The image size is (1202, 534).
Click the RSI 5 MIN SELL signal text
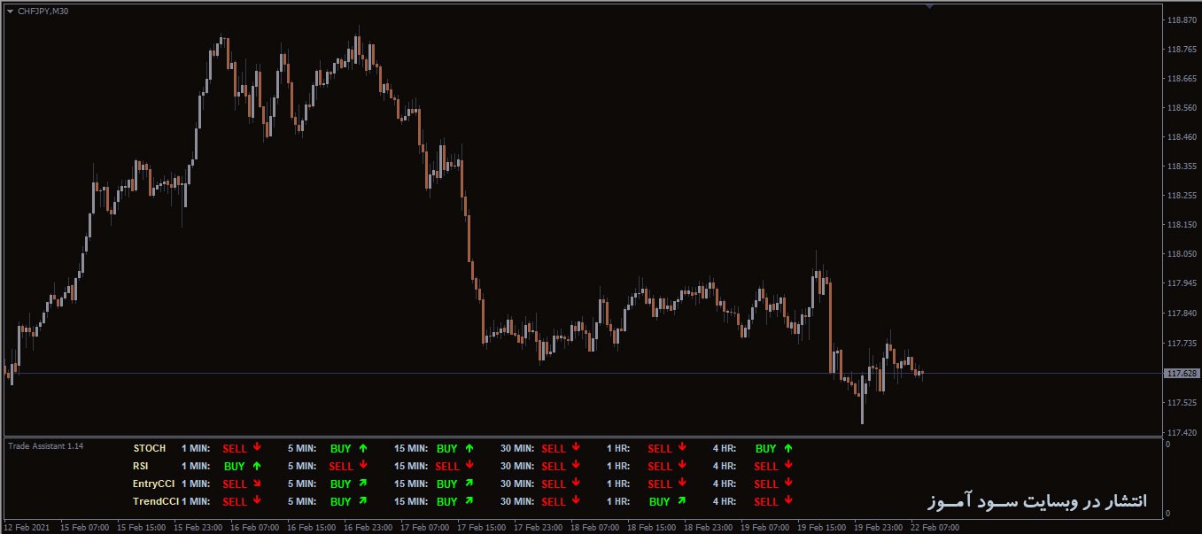[x=341, y=467]
